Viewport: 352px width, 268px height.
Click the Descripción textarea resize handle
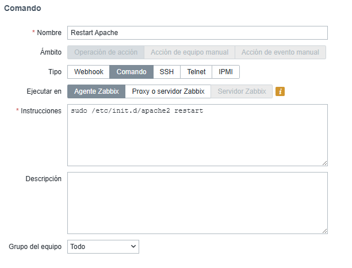tap(325, 231)
